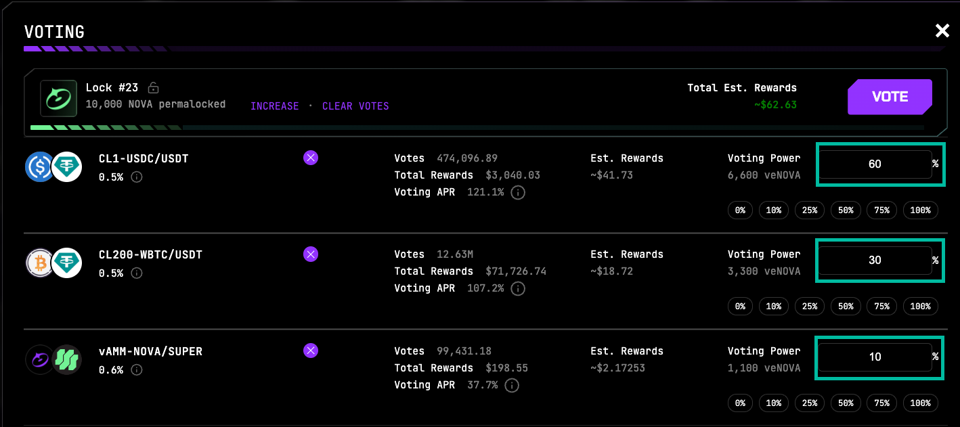The height and width of the screenshot is (427, 960).
Task: Click the vAMM-NOVA/SUPER token pair icon
Action: (x=53, y=360)
